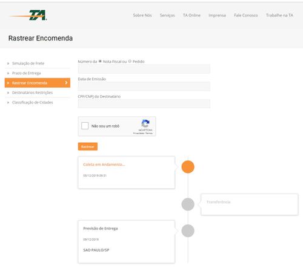Click the orange Rastrear button
Screen dimensions: 303x268
(x=88, y=146)
